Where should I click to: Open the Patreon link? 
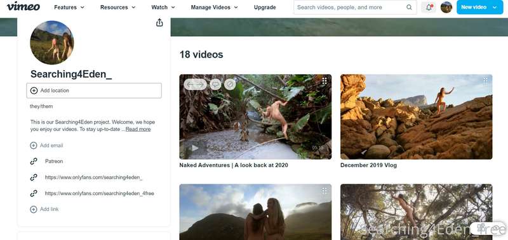tap(54, 161)
